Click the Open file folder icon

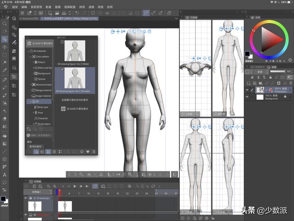point(57,13)
